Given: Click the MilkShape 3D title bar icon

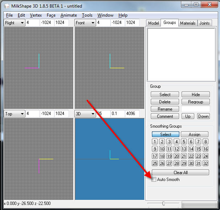Looking at the screenshot, I should [7, 6].
